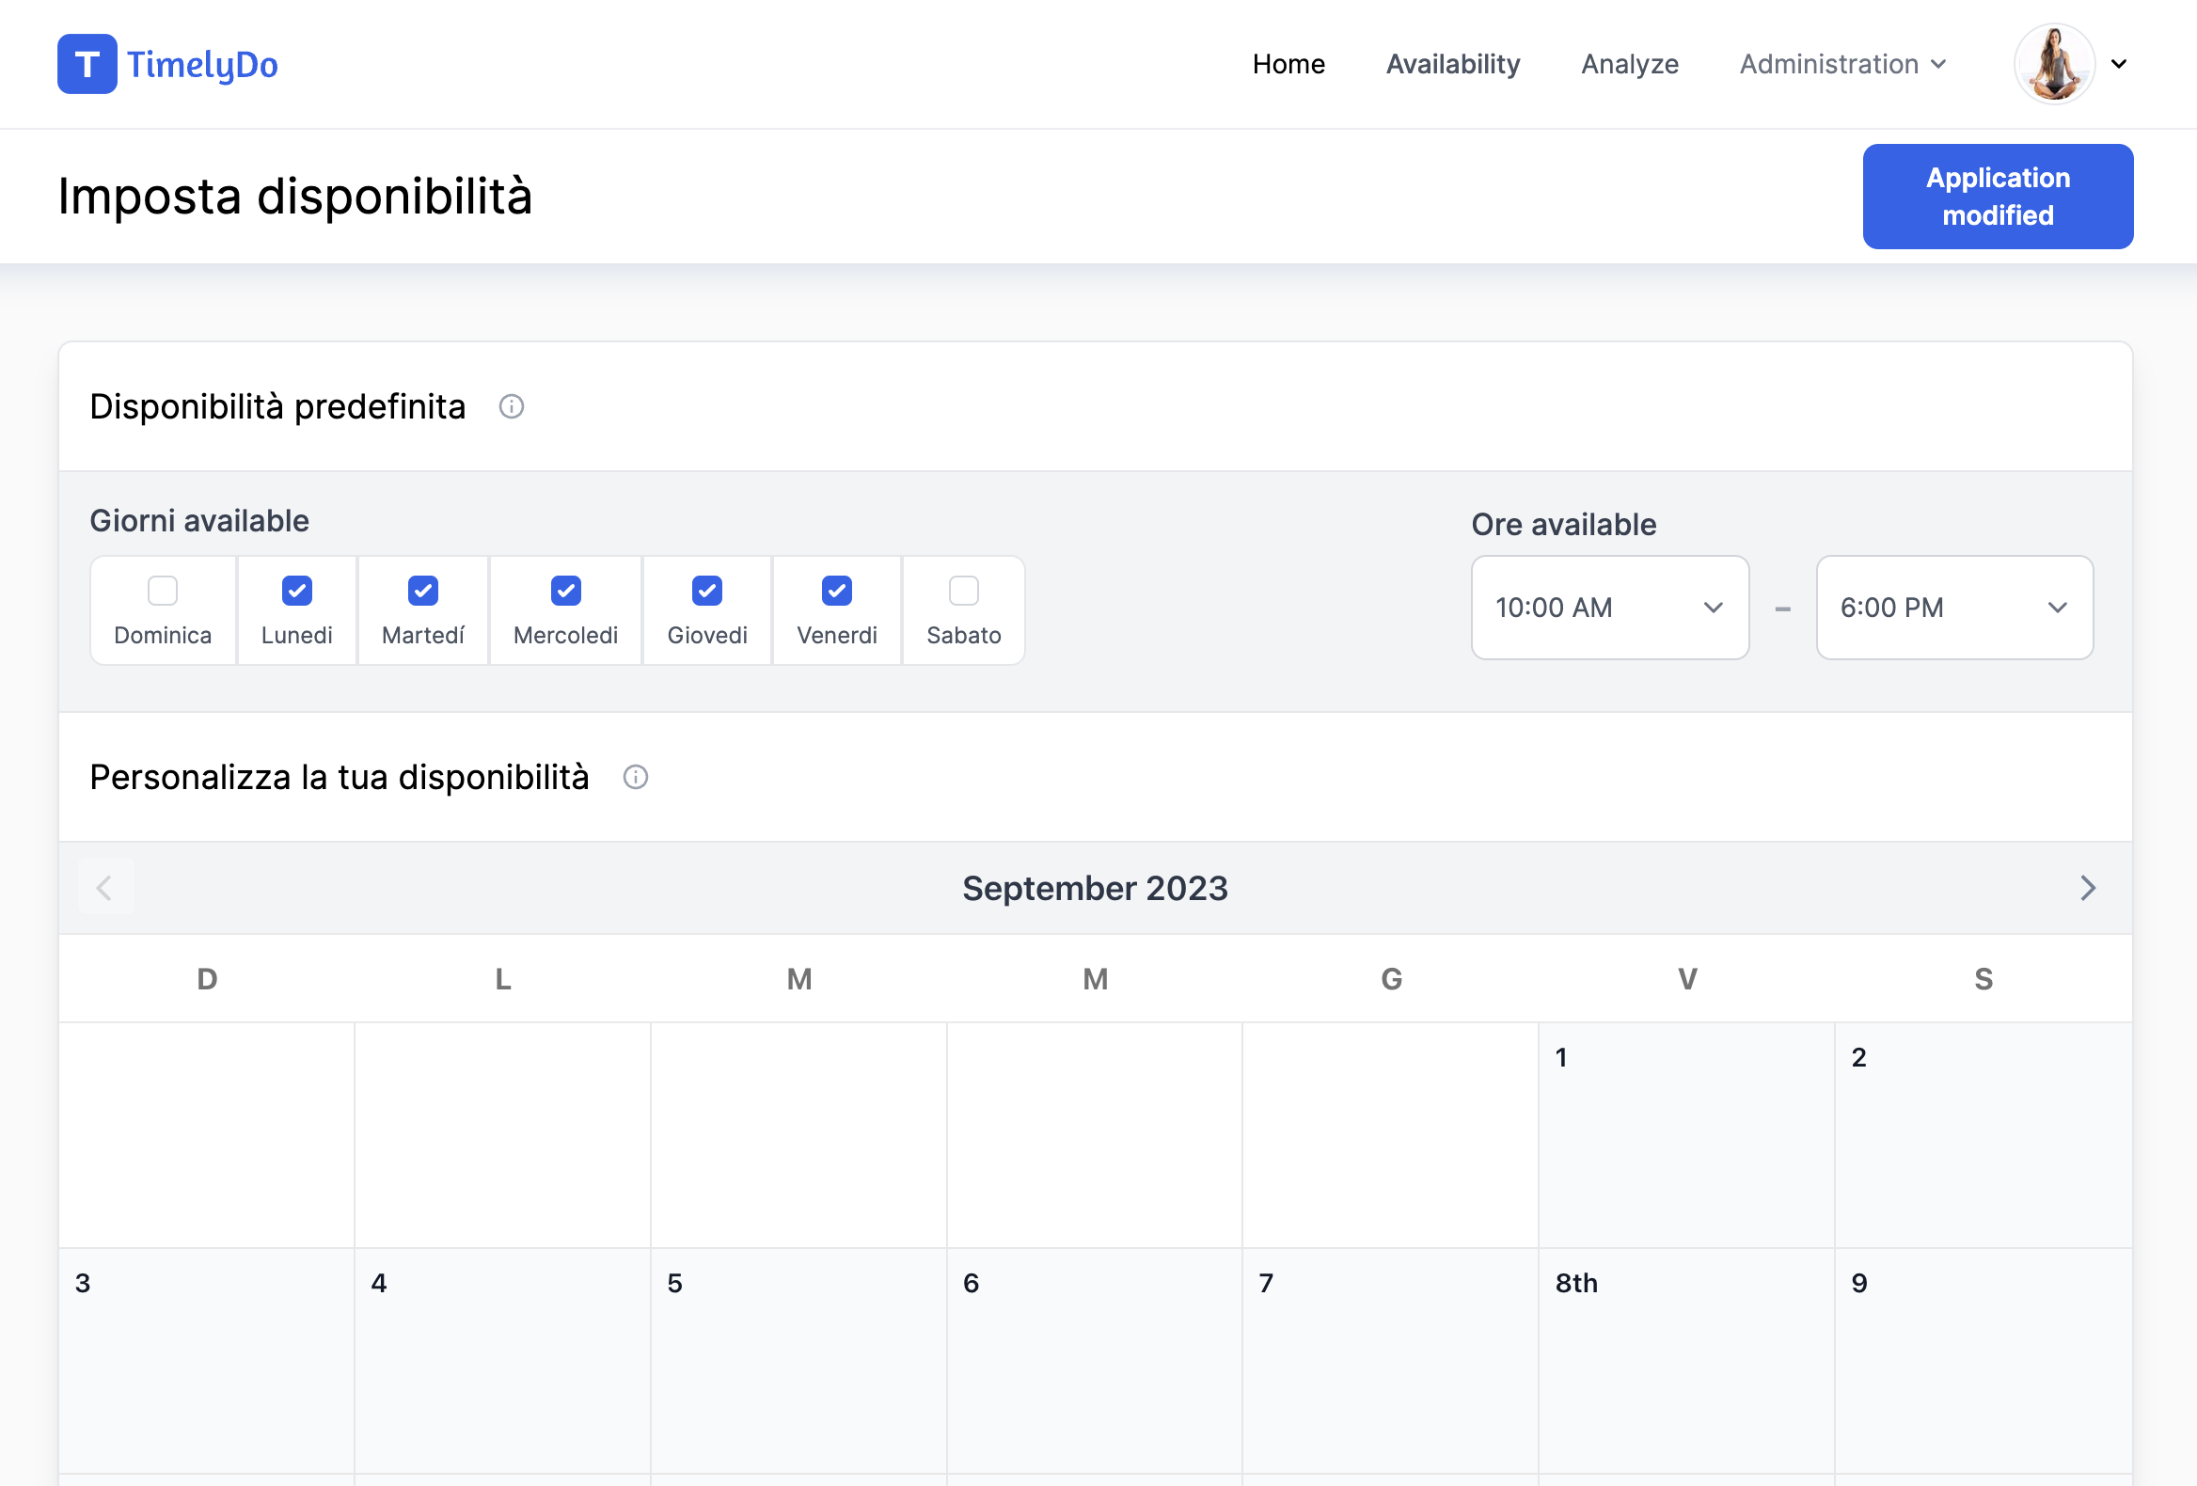Toggle Martedí availability off
This screenshot has height=1486, width=2197.
[x=422, y=591]
